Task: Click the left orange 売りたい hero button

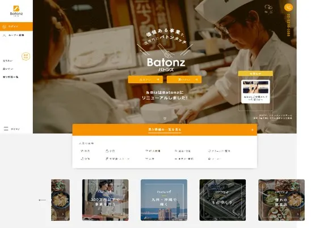Action: 145,79
